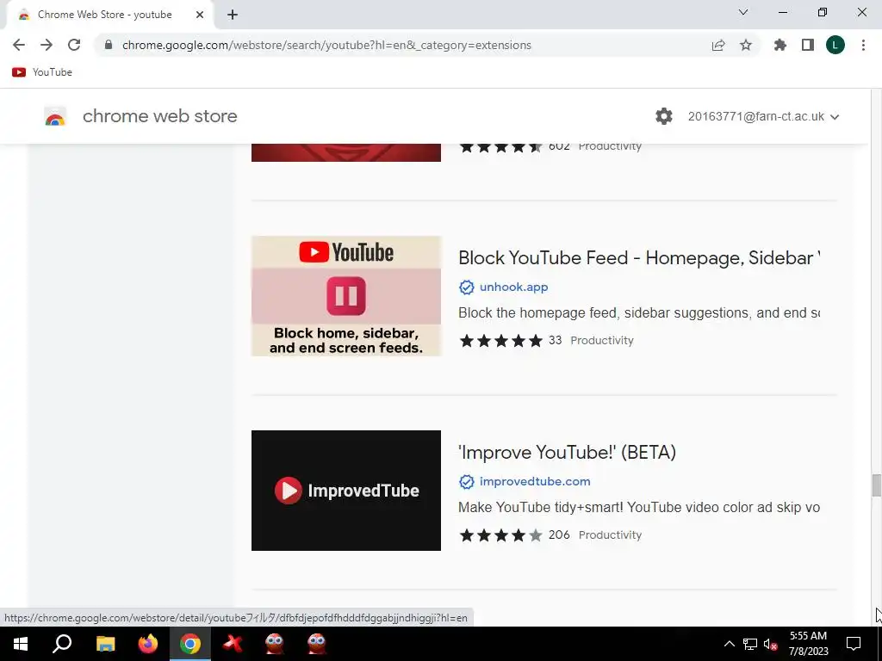The height and width of the screenshot is (661, 882).
Task: Bookmark this page with the star icon
Action: 746,45
